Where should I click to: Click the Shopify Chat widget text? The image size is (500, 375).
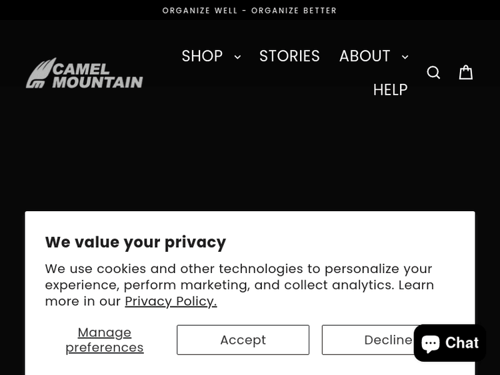459,343
